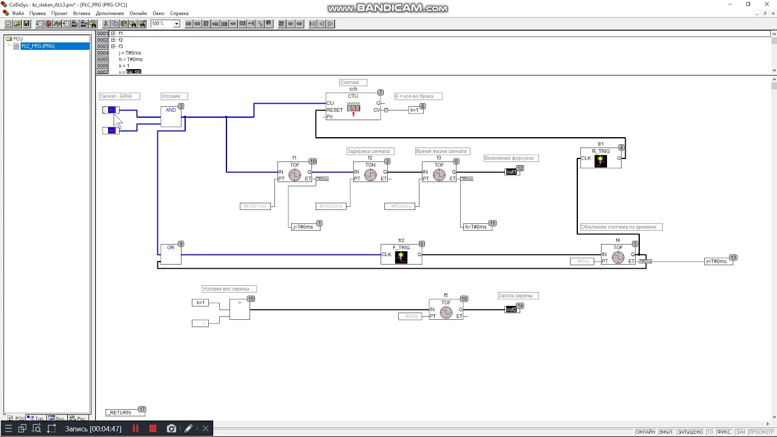Expand the f1 variable in watch list

113,33
